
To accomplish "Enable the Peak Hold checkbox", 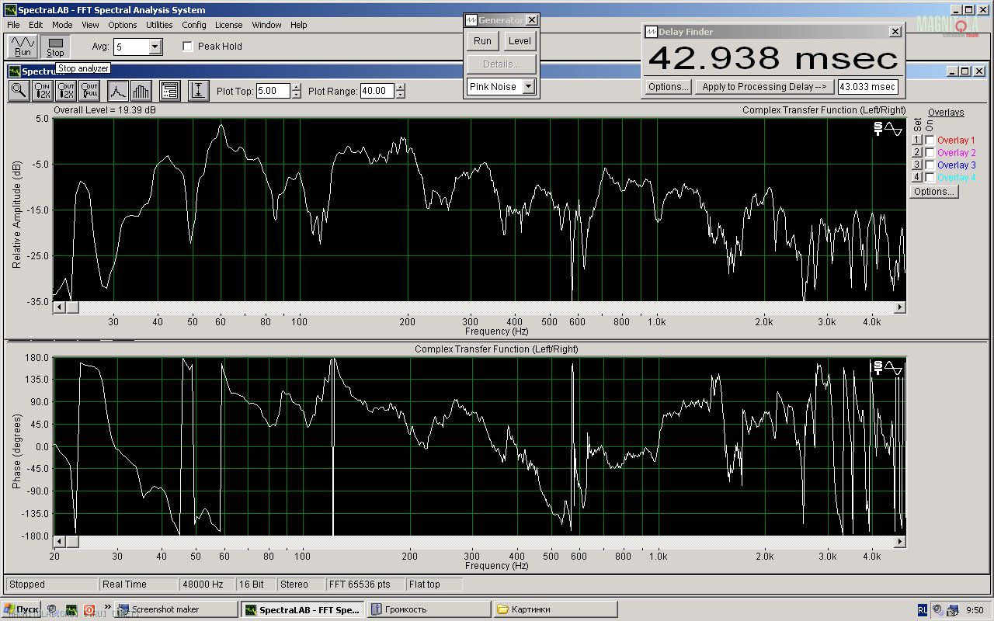I will click(187, 47).
